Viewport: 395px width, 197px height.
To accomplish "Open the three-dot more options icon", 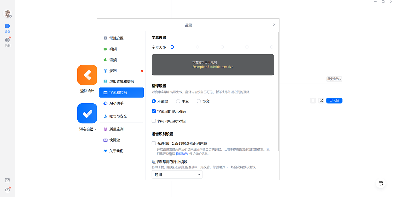I will [x=313, y=101].
